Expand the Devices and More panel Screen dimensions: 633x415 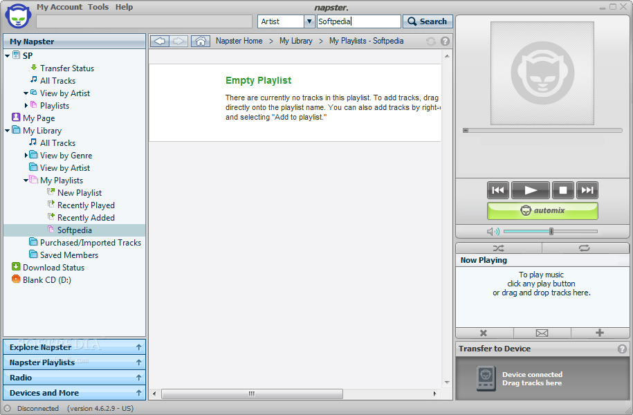pos(74,393)
